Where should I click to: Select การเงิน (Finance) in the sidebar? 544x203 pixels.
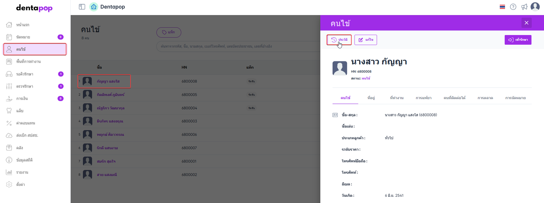22,99
